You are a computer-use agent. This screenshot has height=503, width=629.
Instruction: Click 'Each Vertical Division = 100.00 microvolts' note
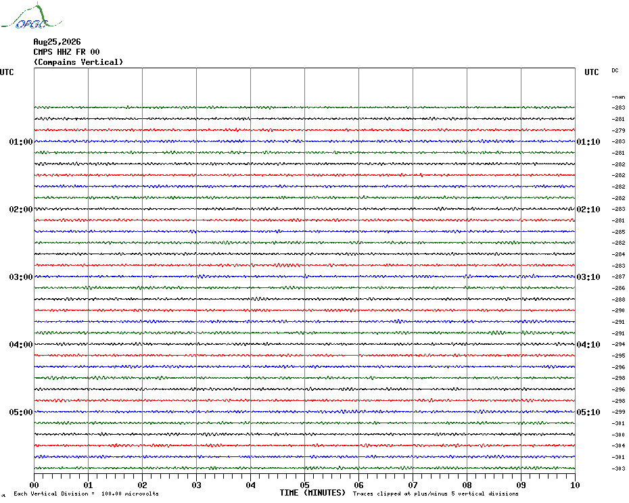click(87, 494)
